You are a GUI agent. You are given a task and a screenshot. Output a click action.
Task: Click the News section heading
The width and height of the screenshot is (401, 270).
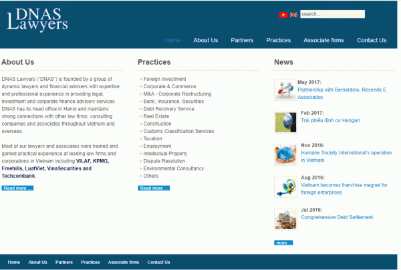(x=283, y=62)
